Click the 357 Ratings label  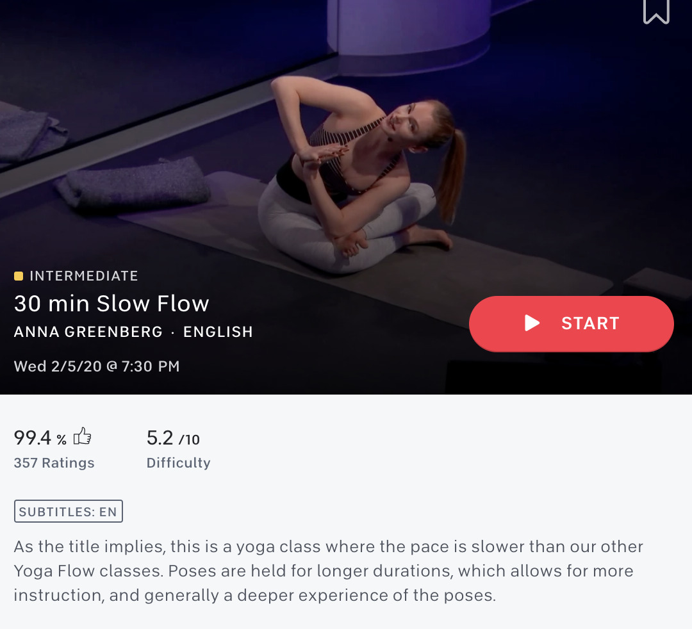[54, 462]
